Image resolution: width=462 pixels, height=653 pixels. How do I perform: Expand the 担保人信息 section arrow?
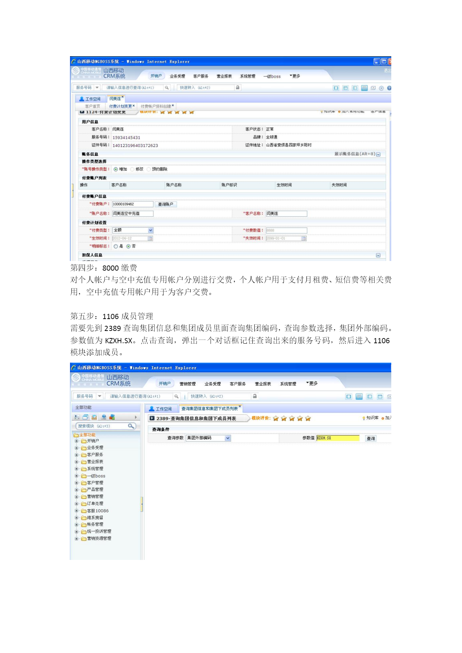click(378, 255)
